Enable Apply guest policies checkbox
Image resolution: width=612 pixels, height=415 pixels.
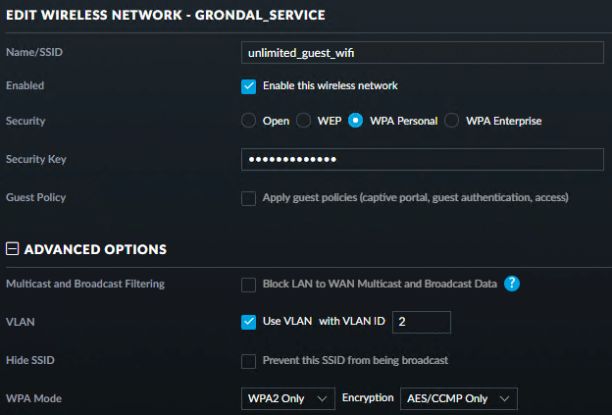tap(249, 198)
